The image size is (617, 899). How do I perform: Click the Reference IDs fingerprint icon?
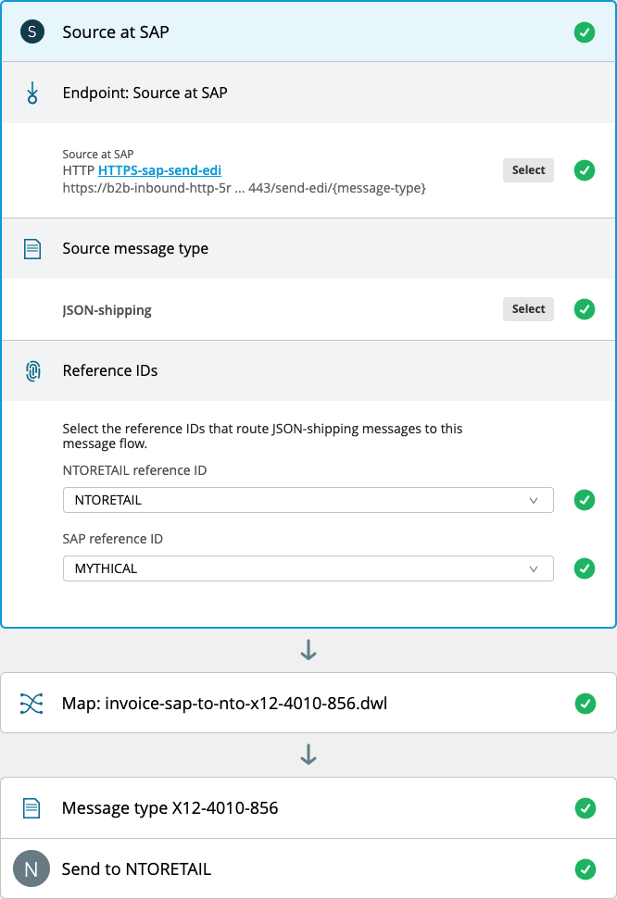point(32,370)
